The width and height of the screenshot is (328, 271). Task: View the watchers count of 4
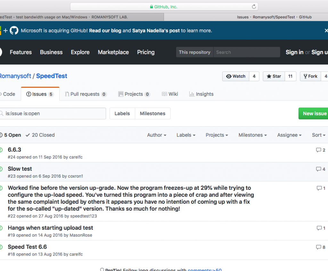click(x=254, y=76)
